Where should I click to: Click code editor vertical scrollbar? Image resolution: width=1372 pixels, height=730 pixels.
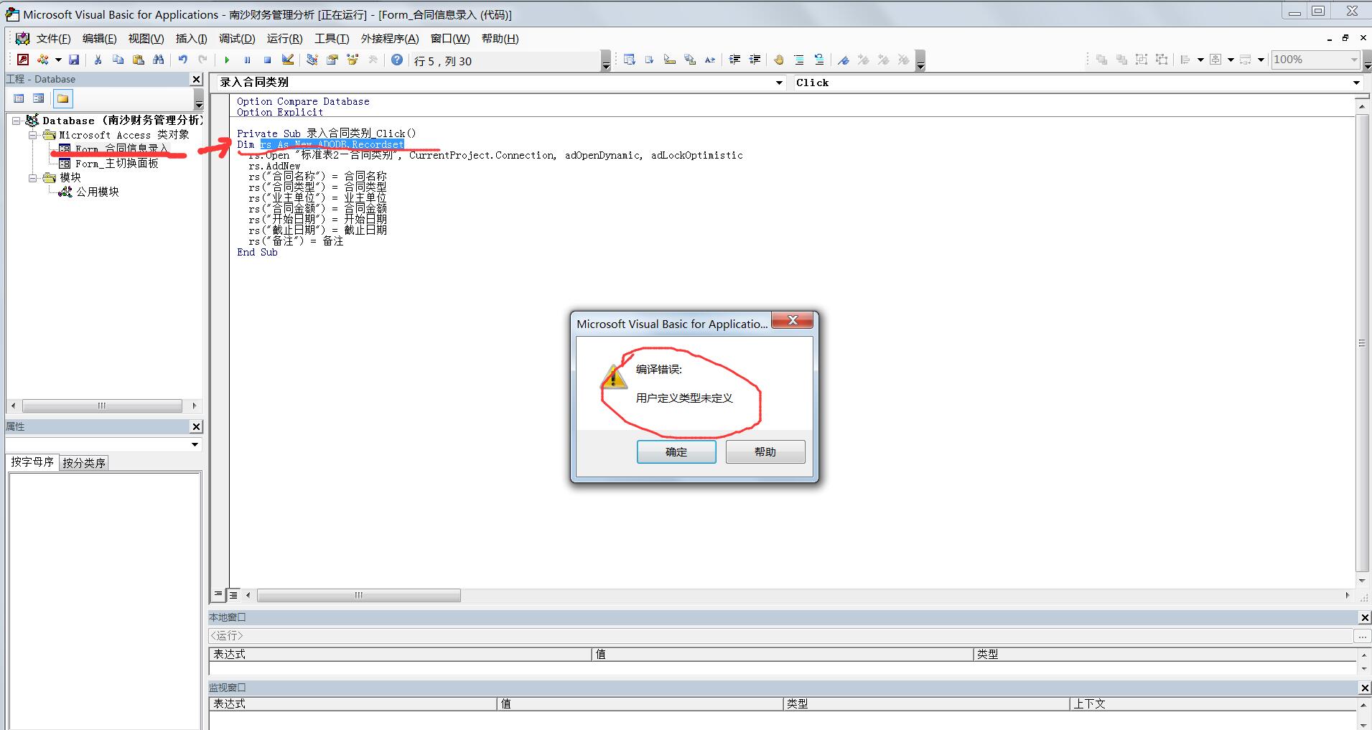1362,343
